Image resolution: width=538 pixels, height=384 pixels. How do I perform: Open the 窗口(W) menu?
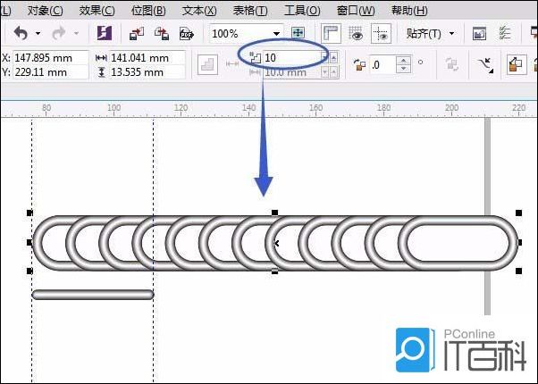click(355, 10)
